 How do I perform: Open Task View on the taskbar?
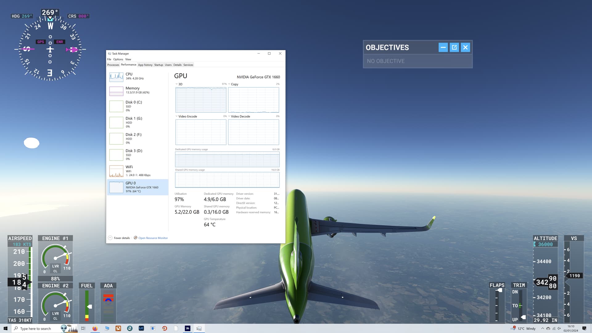(x=83, y=328)
